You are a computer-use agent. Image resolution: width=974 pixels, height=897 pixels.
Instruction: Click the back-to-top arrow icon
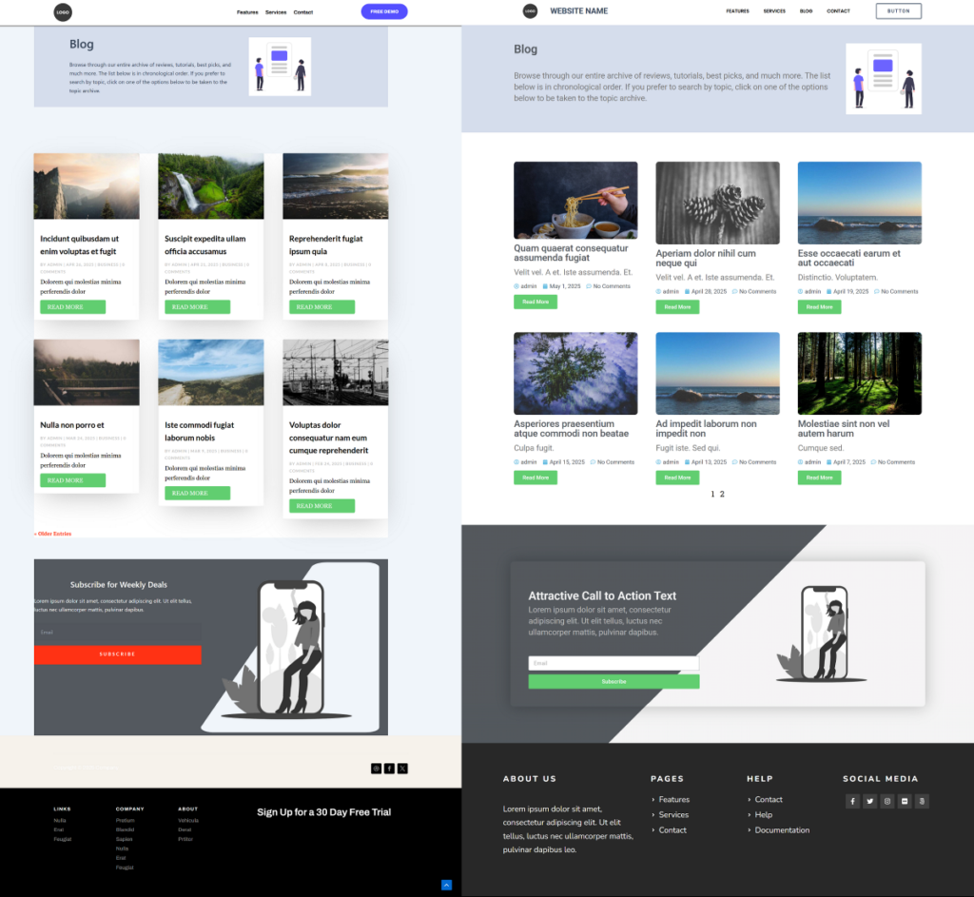tap(446, 885)
